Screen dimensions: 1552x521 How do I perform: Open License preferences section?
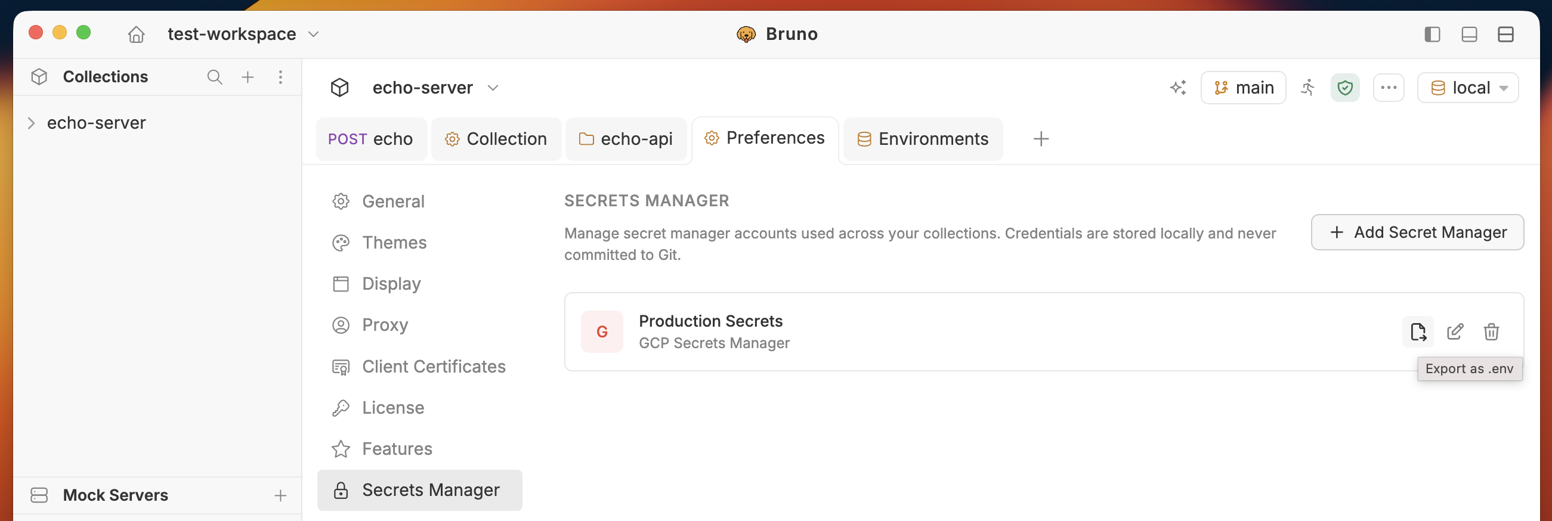pyautogui.click(x=419, y=408)
